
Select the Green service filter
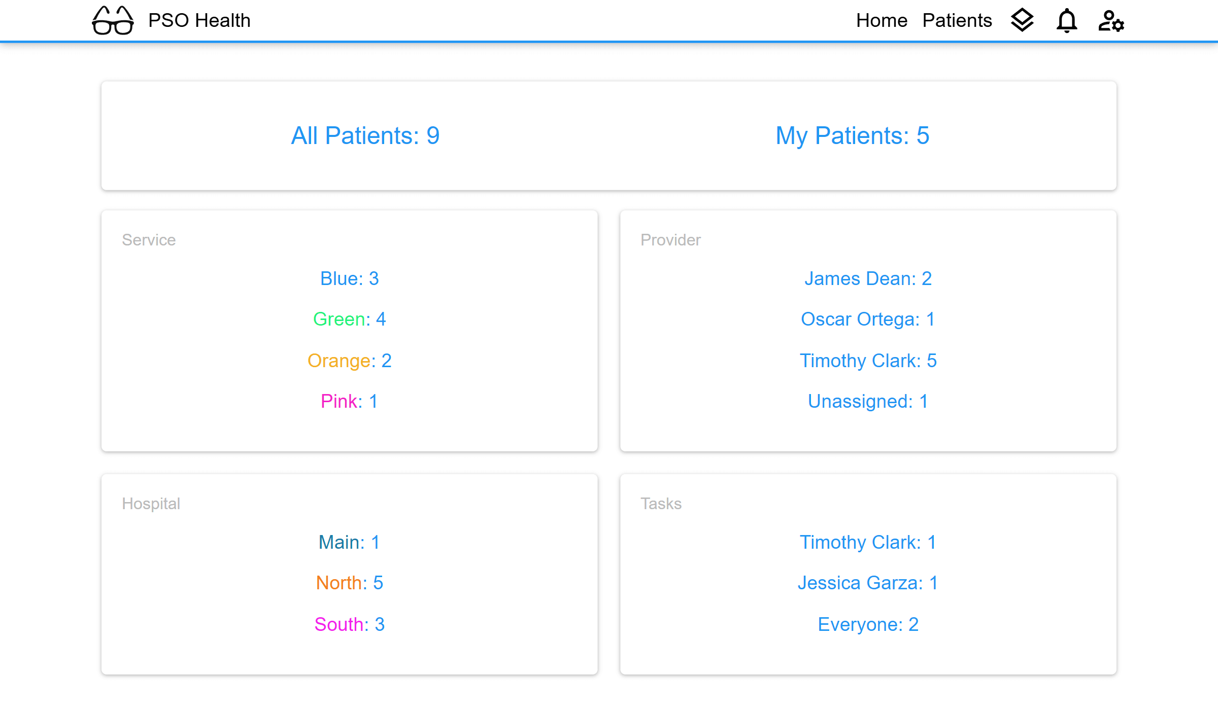[x=350, y=319]
